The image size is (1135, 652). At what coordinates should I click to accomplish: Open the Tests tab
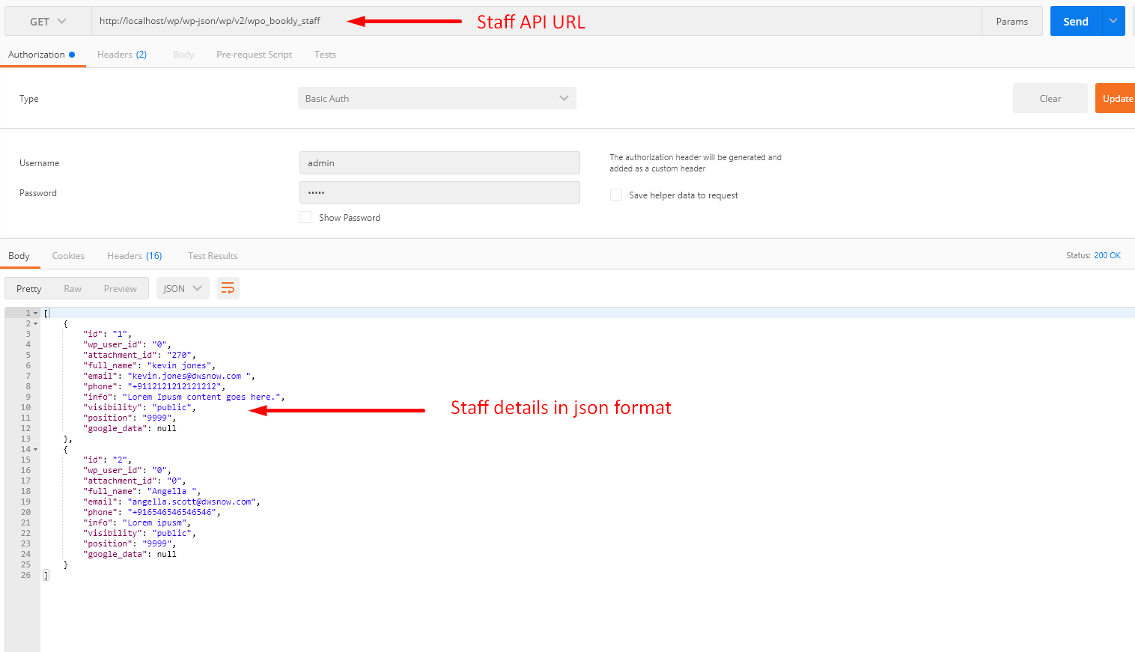point(325,55)
